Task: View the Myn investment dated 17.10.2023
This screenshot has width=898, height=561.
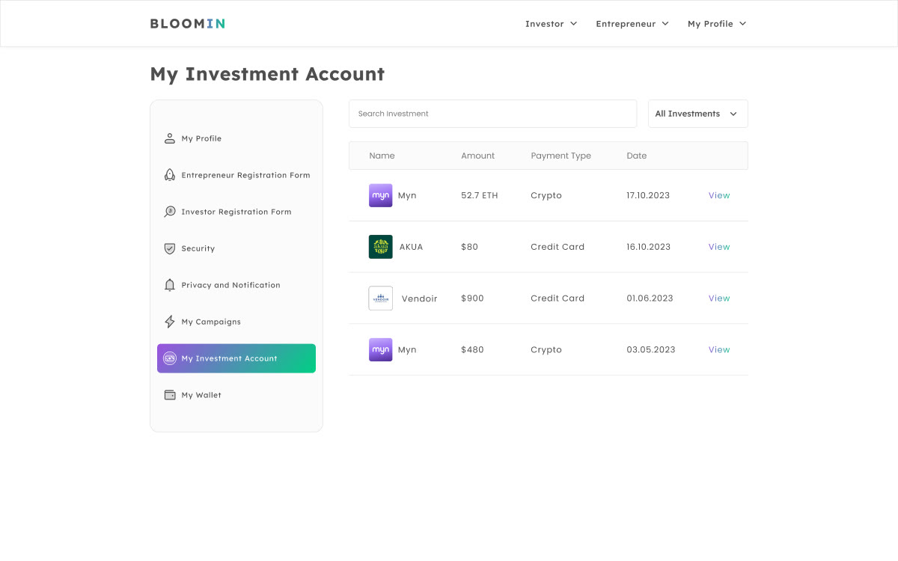Action: pos(719,195)
